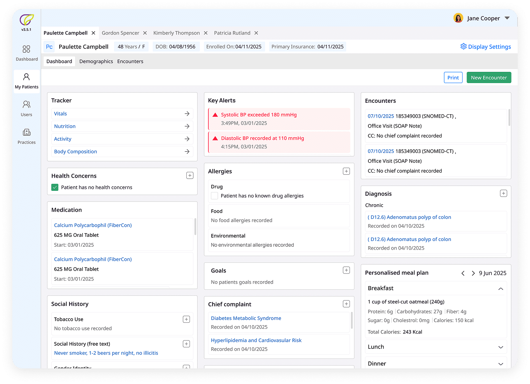Click the Display Settings gear icon

point(463,46)
